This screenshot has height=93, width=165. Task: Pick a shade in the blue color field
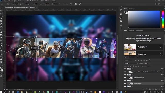144,19
